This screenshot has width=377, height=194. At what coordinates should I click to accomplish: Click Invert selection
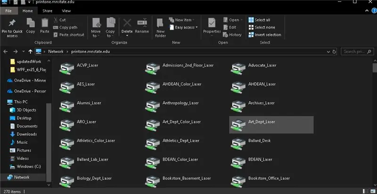pyautogui.click(x=265, y=35)
